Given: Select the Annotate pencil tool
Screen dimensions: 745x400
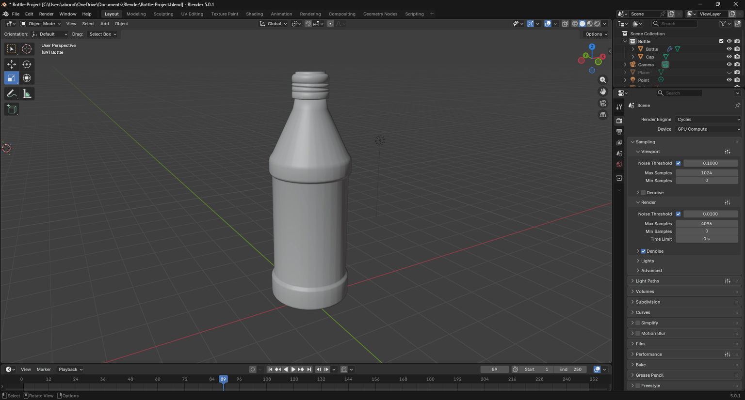Looking at the screenshot, I should (x=12, y=93).
